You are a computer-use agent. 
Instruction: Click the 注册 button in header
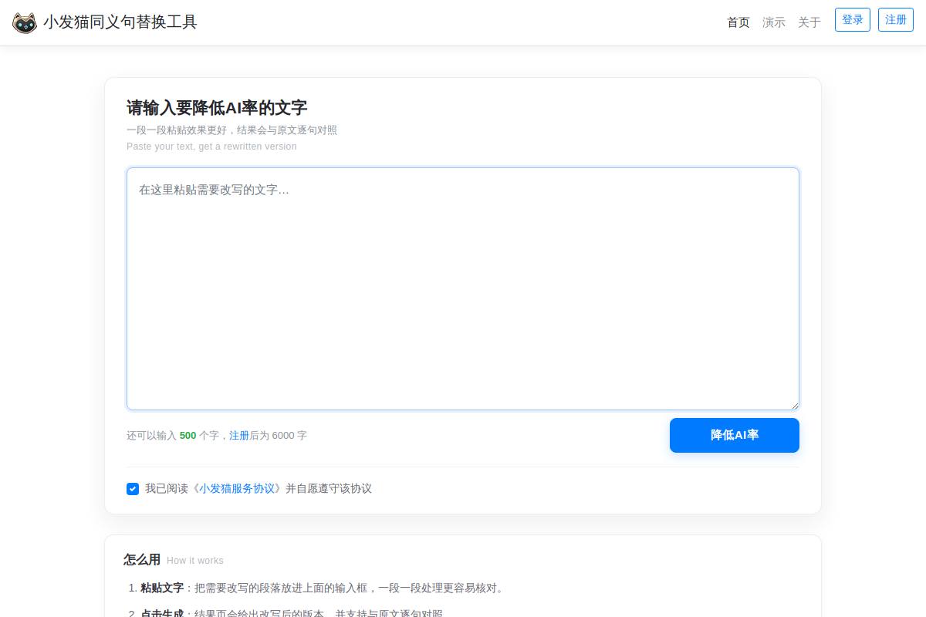pos(896,20)
